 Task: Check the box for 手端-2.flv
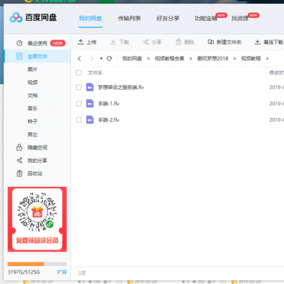click(x=78, y=120)
